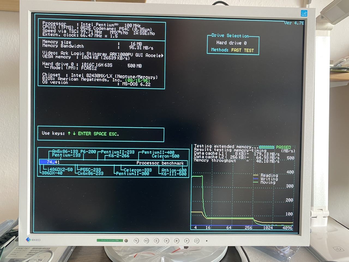
Task: Click the green BIOS date 08/15/95
Action: coord(138,80)
